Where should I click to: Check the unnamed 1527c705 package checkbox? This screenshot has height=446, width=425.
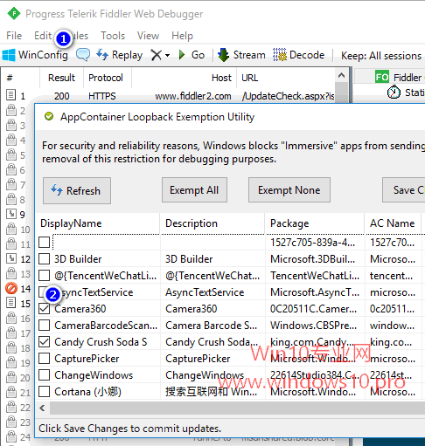click(x=45, y=242)
